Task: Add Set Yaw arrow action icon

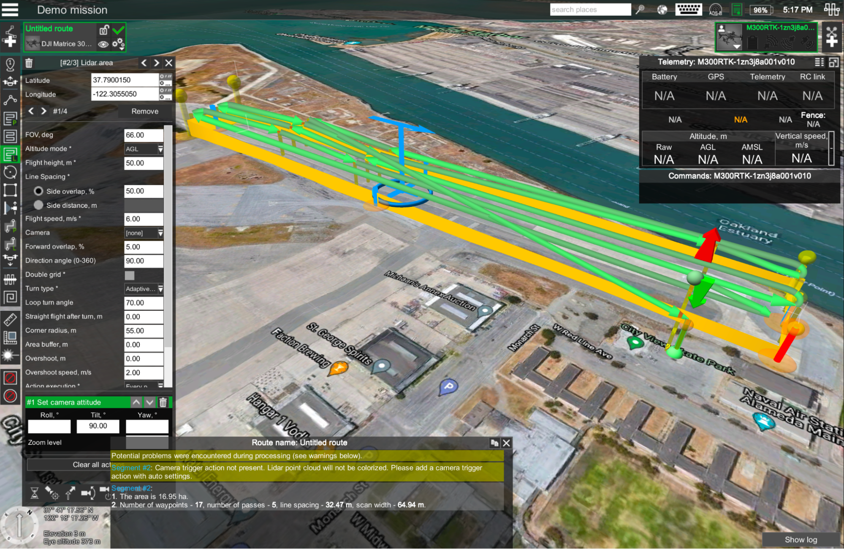Action: [70, 493]
